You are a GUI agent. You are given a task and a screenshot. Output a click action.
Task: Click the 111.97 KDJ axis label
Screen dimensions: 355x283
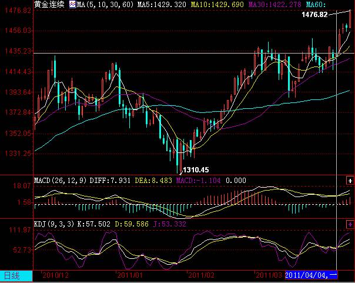click(20, 230)
